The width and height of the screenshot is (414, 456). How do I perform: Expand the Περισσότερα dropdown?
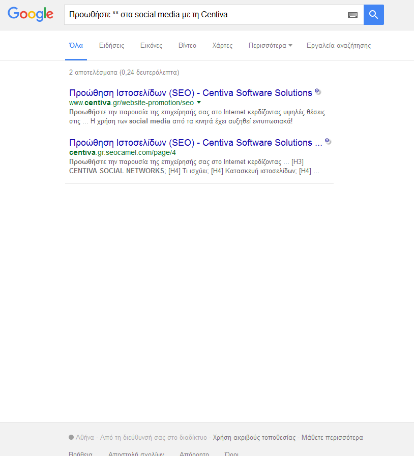pyautogui.click(x=270, y=46)
